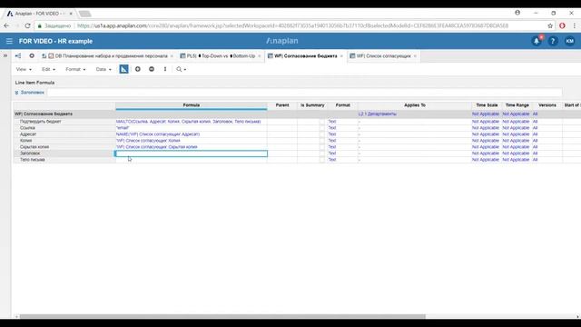
Task: Click the Opera extension icon
Action: [562, 25]
